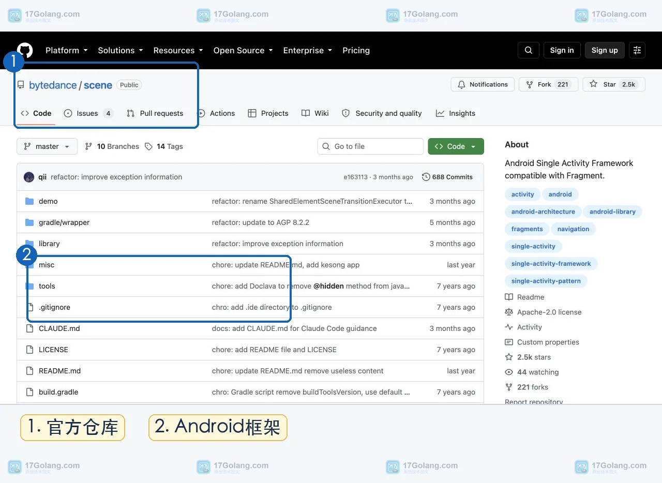Switch to the Wiki tab
This screenshot has height=483, width=662.
(x=315, y=113)
